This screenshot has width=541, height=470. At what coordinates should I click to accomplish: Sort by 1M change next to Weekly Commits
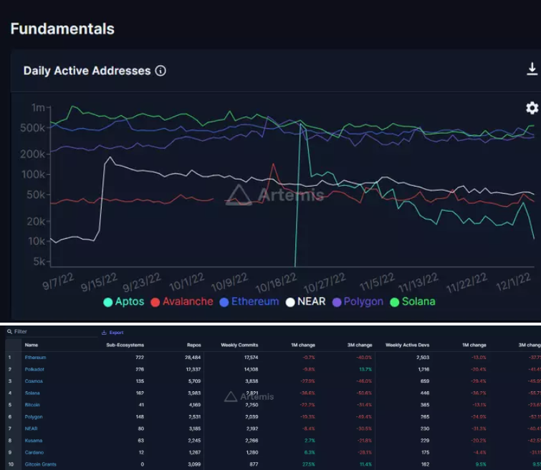pos(303,345)
